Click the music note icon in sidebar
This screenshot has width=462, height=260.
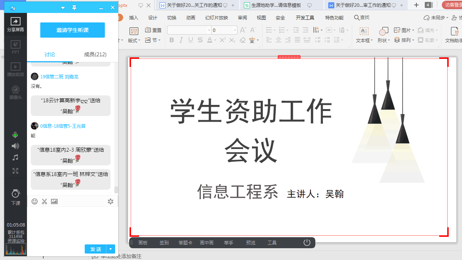(x=15, y=157)
